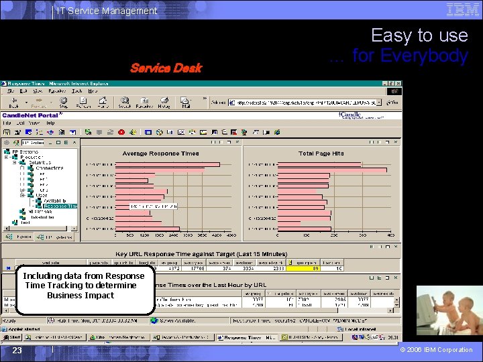This screenshot has height=362, width=483.
Task: Click the 17708 cell in Key URL table
Action: (194, 268)
